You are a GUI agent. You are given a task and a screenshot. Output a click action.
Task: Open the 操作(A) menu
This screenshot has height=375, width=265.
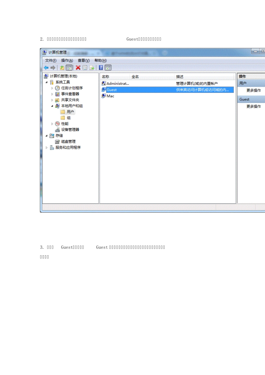67,61
